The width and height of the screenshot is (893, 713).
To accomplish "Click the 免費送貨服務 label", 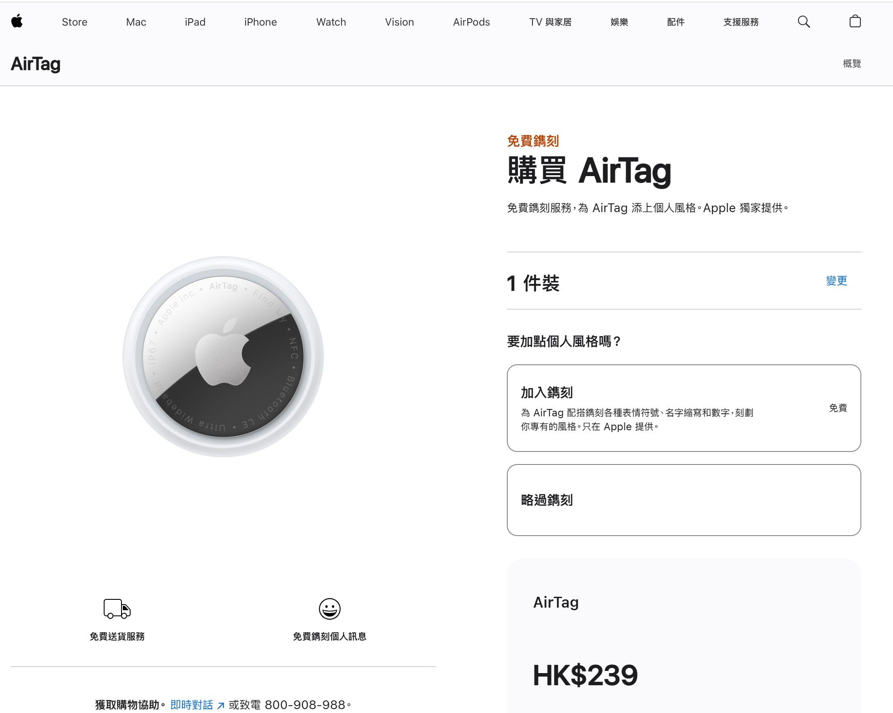I will click(x=117, y=636).
